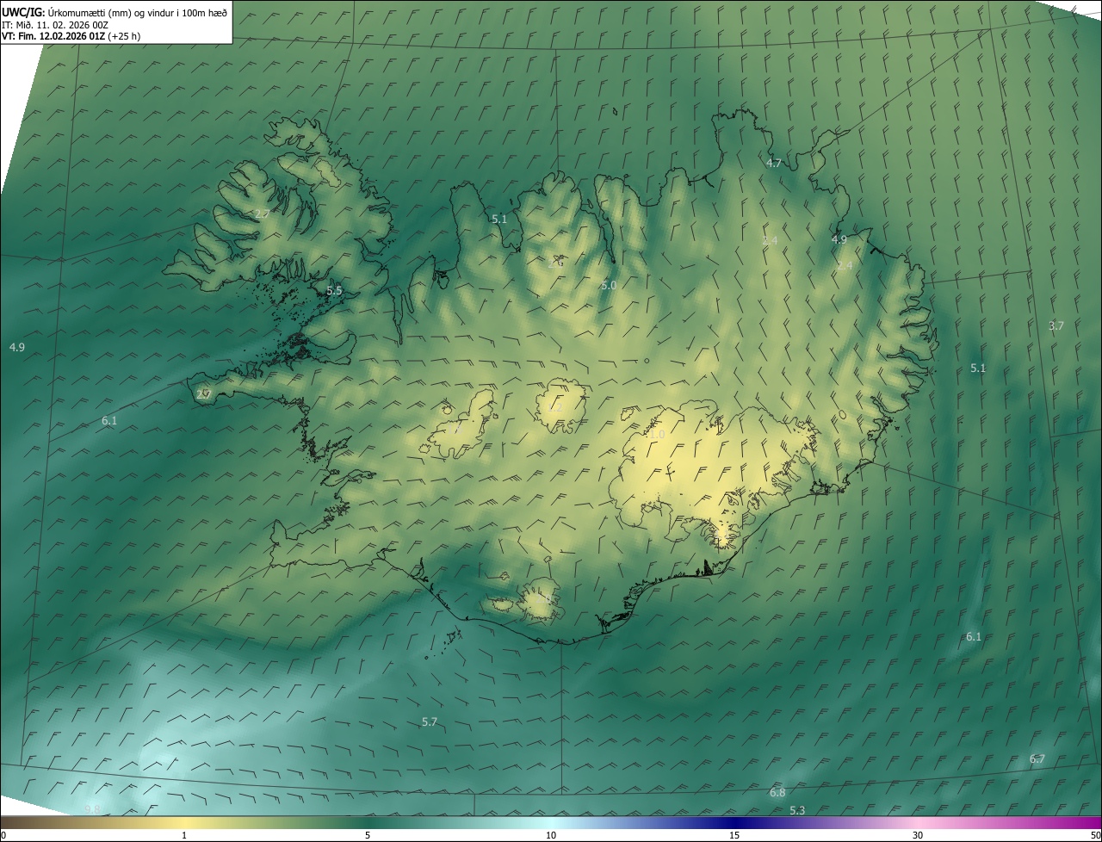Select the 5.7 value south of Iceland

pos(430,721)
